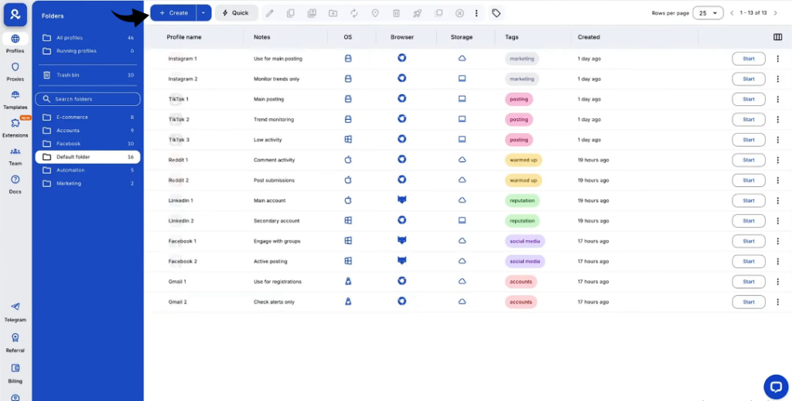Go to the previous page arrow
The width and height of the screenshot is (792, 401).
[732, 13]
